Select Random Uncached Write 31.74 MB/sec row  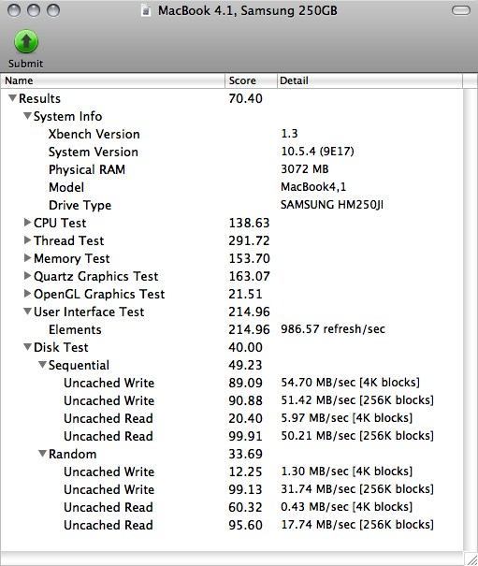[x=232, y=489]
